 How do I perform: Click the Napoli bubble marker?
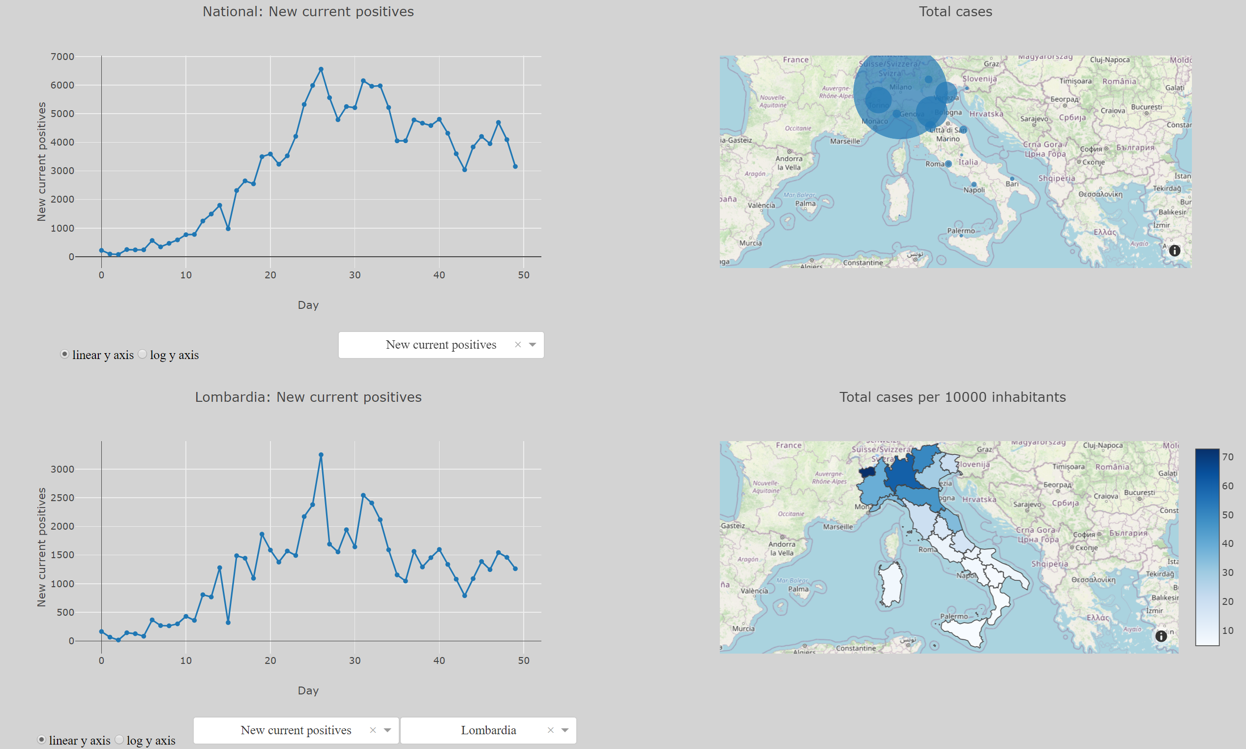[974, 184]
